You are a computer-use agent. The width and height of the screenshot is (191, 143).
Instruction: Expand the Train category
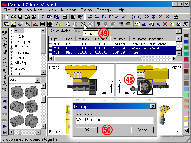click(x=11, y=57)
